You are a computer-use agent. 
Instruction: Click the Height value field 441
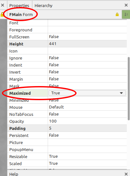point(87,44)
